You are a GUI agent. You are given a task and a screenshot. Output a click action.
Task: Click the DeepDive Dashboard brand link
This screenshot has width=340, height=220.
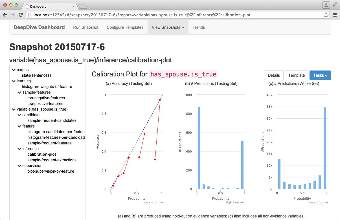(x=39, y=27)
